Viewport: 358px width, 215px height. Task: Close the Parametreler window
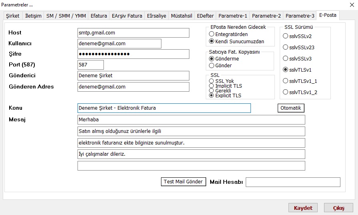(x=346, y=5)
